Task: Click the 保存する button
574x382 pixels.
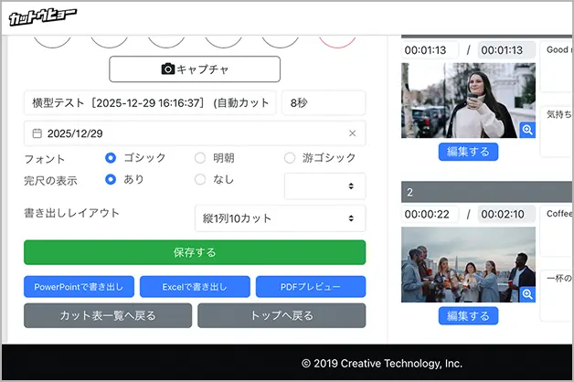Action: 195,252
